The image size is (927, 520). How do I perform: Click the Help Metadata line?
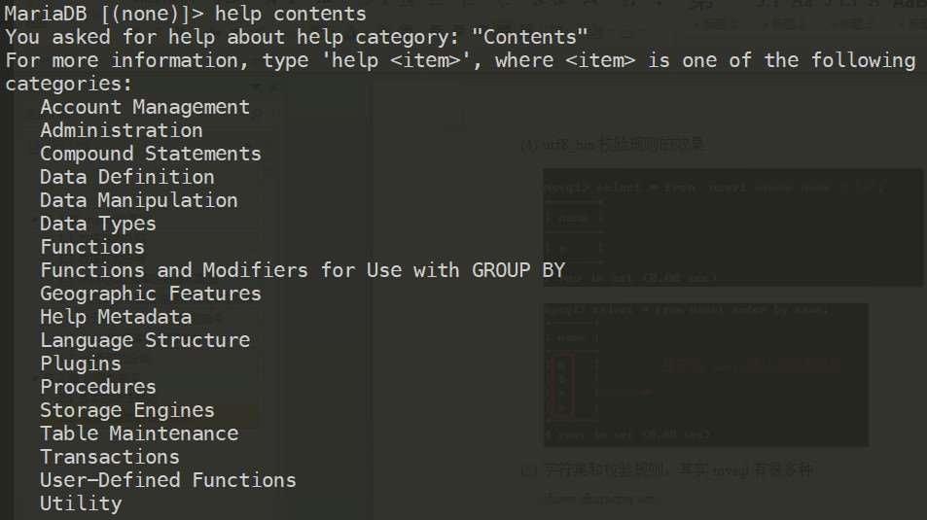[116, 317]
